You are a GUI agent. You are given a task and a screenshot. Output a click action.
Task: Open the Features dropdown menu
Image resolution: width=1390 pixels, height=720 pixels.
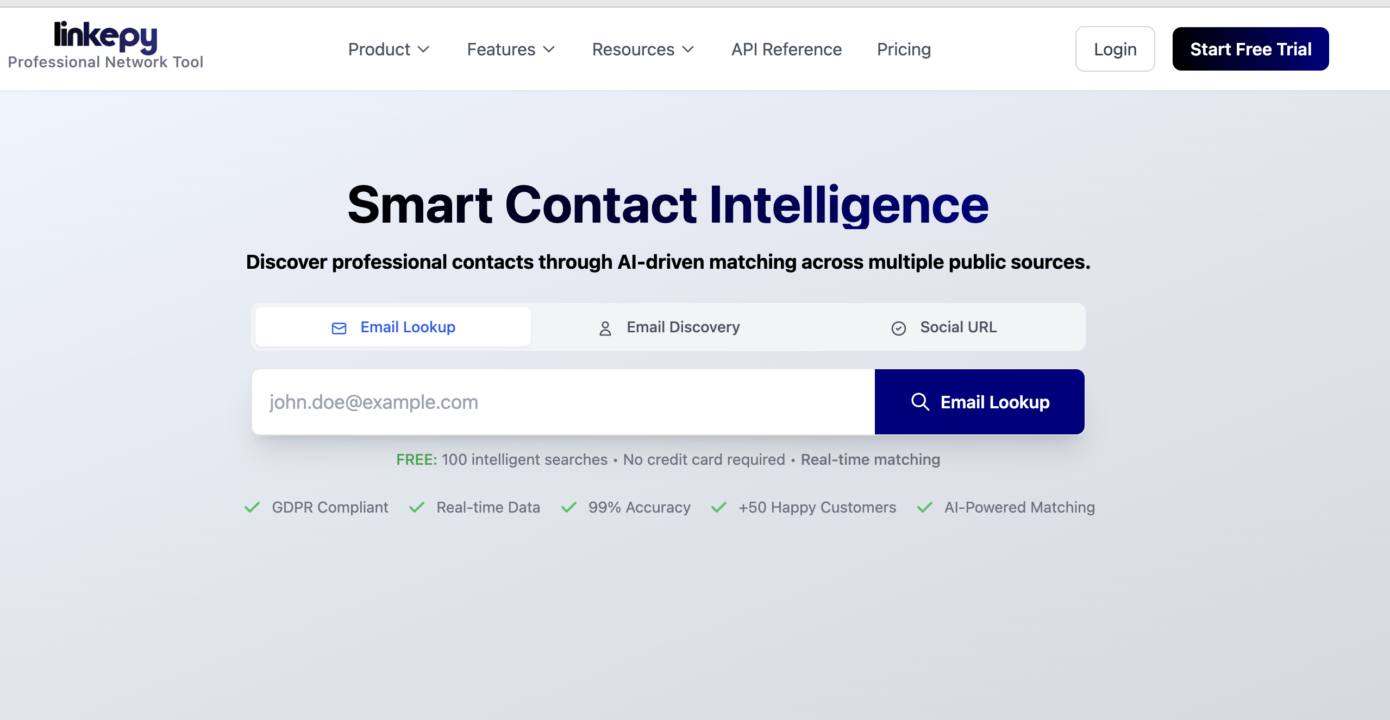511,49
